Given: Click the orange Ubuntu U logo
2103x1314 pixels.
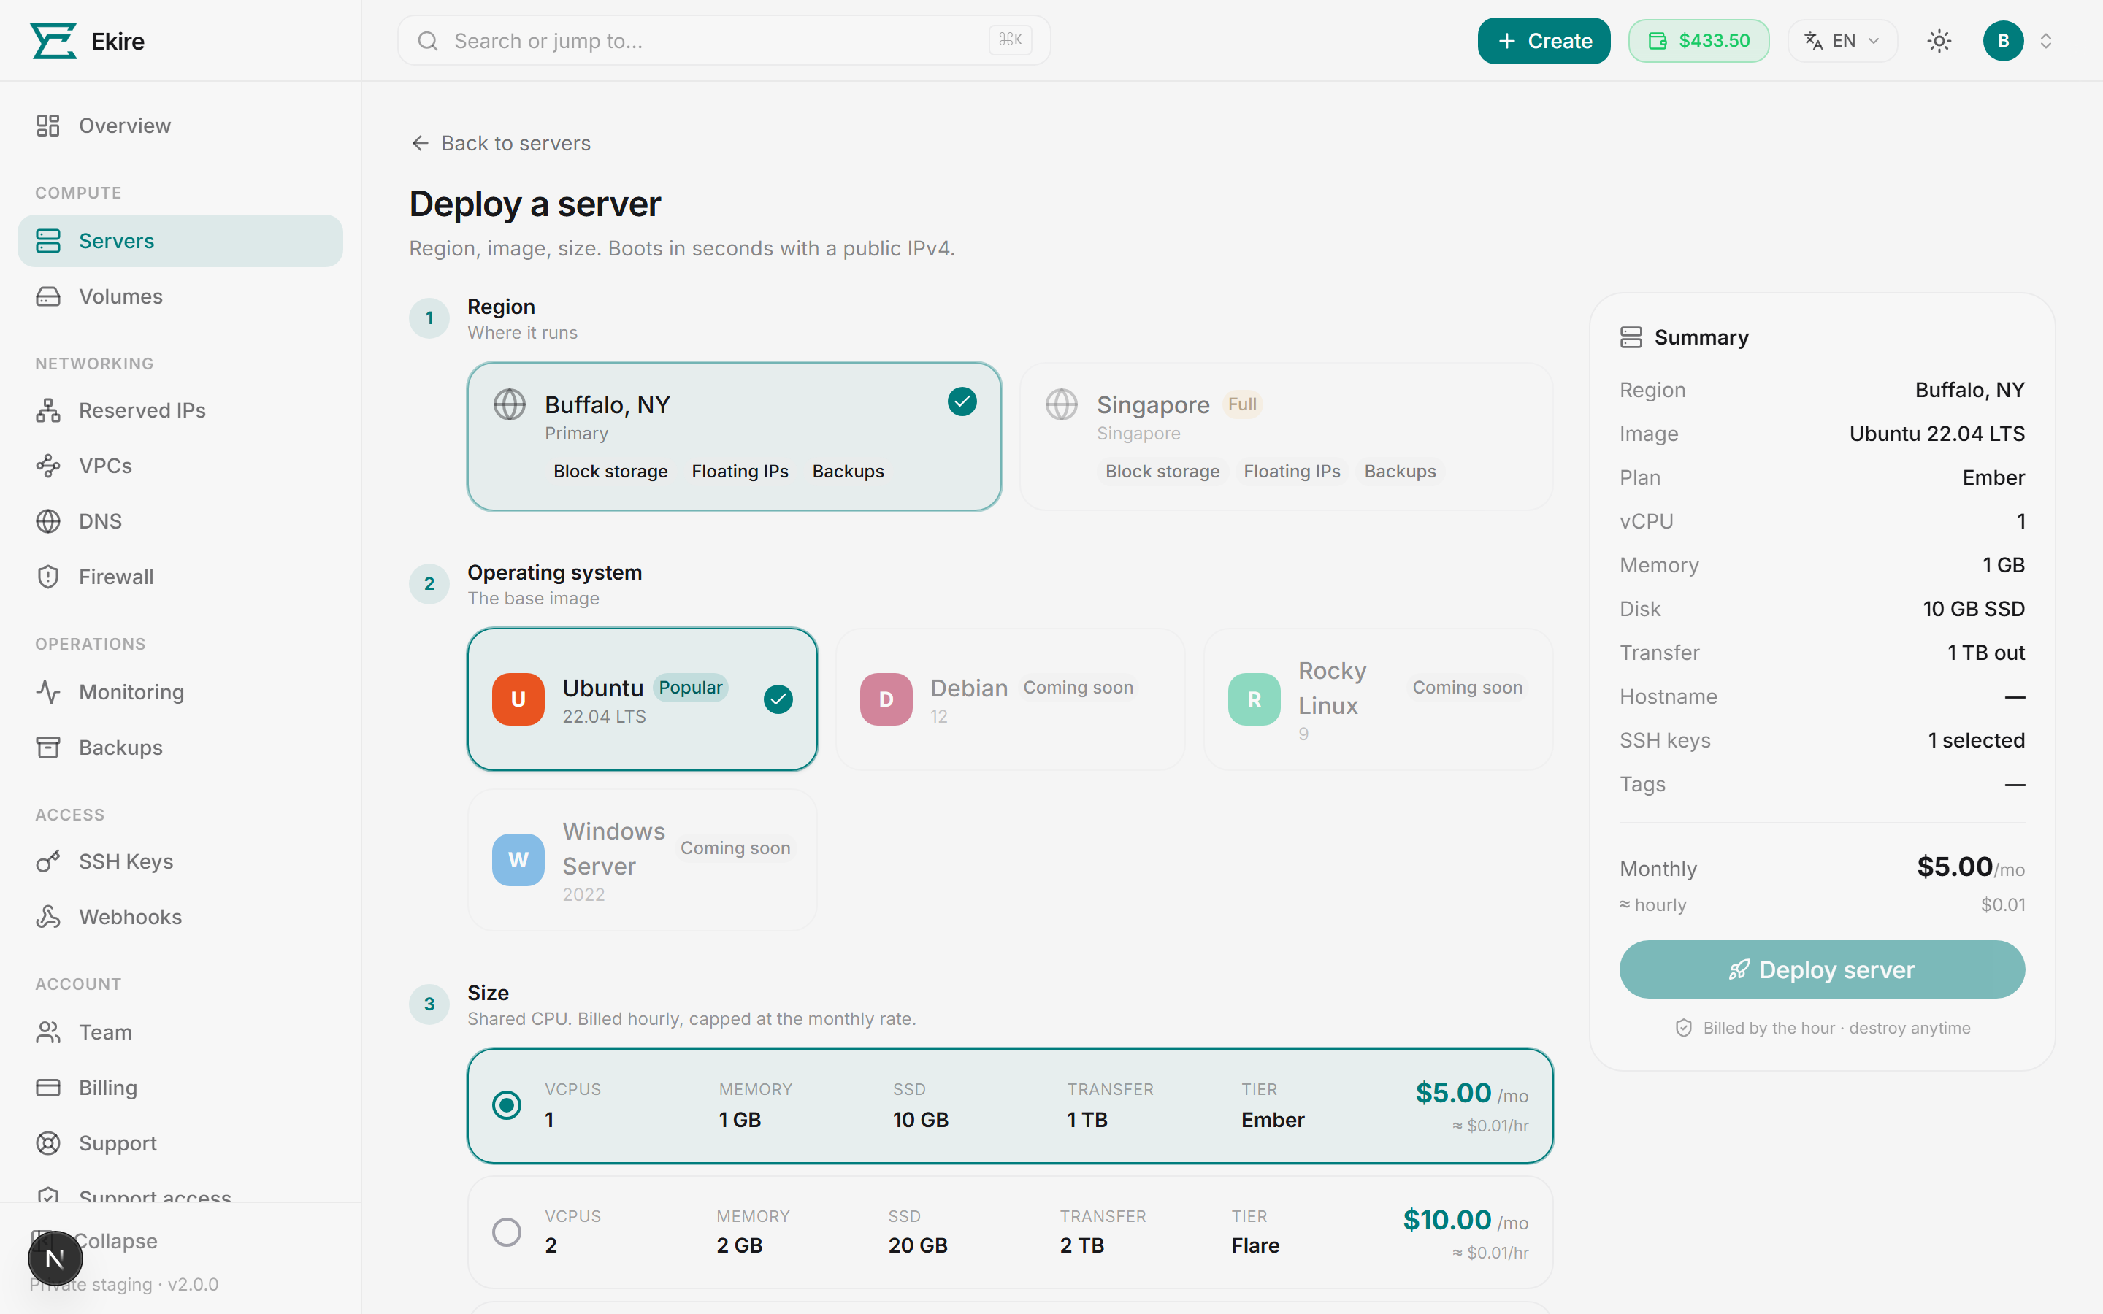Looking at the screenshot, I should tap(518, 699).
